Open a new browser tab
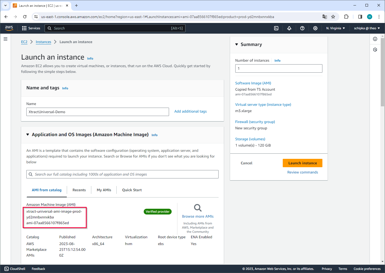Viewport: 385px width, 273px height. (x=76, y=5)
